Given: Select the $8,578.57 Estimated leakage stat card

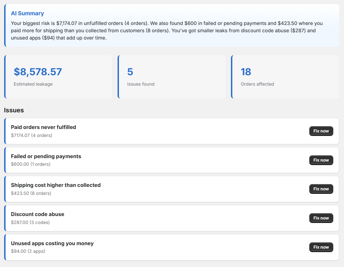Looking at the screenshot, I should pyautogui.click(x=58, y=77).
